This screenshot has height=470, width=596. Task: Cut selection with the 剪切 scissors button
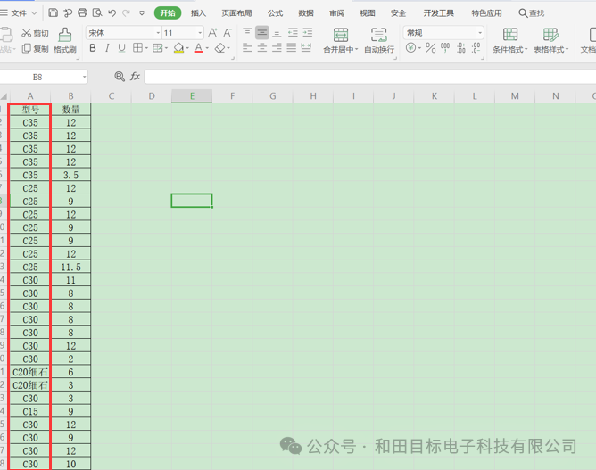(x=35, y=33)
